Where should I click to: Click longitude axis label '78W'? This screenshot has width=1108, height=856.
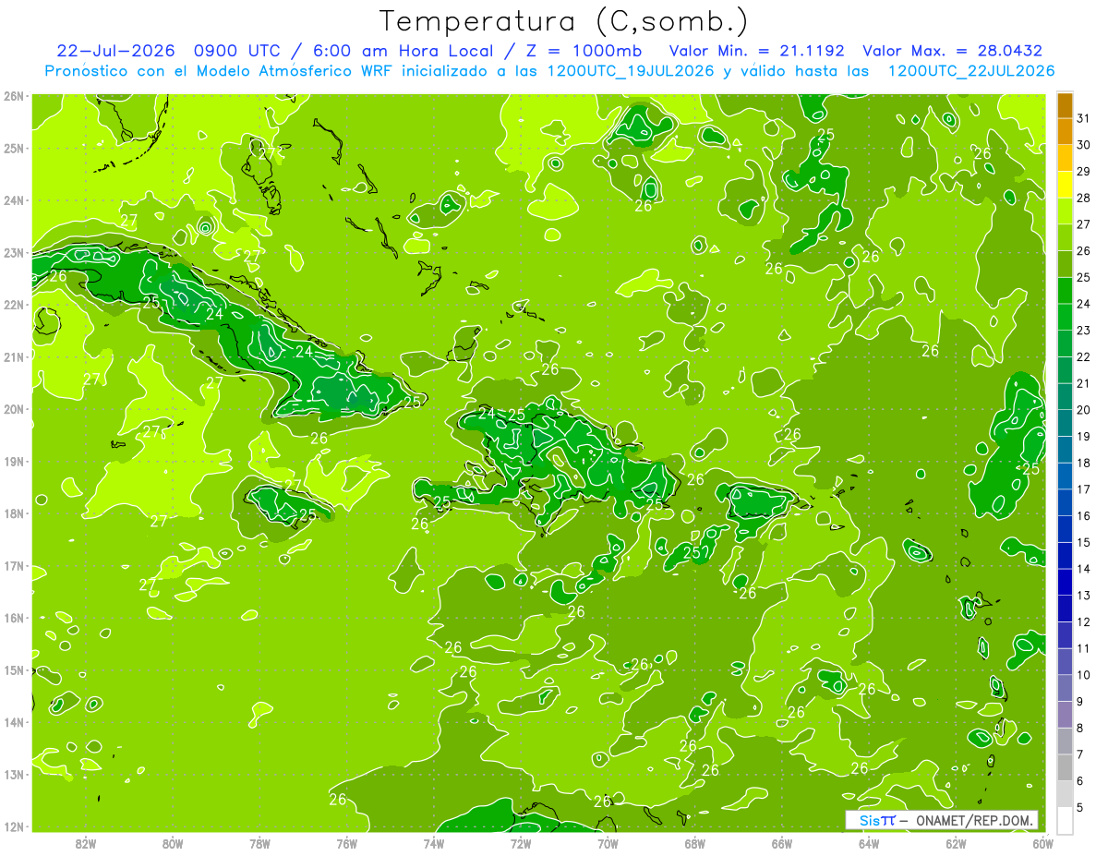click(x=259, y=842)
